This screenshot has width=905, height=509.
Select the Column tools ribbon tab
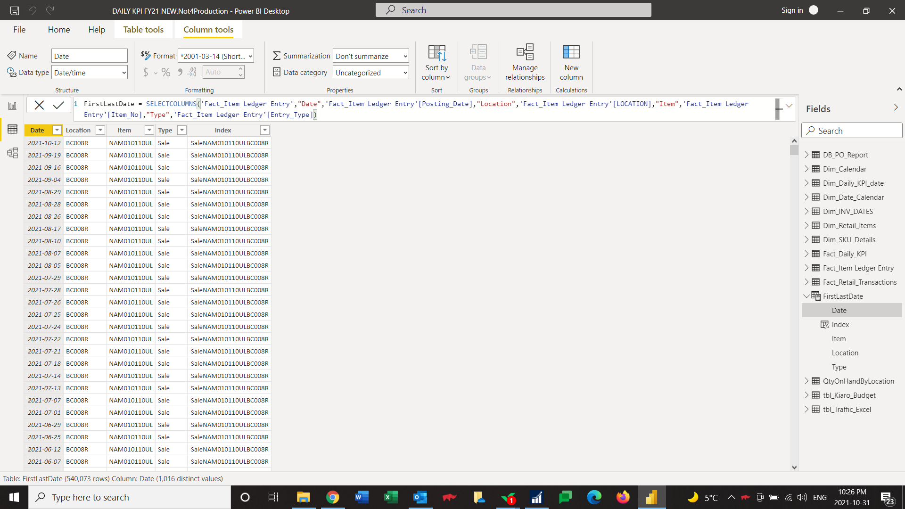(208, 29)
